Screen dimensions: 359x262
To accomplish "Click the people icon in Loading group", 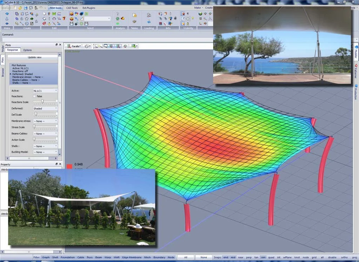I will (x=149, y=15).
